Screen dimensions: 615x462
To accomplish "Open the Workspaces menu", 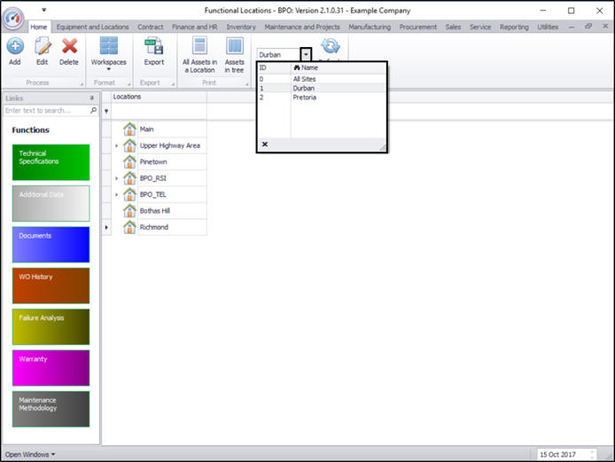I will pyautogui.click(x=109, y=53).
